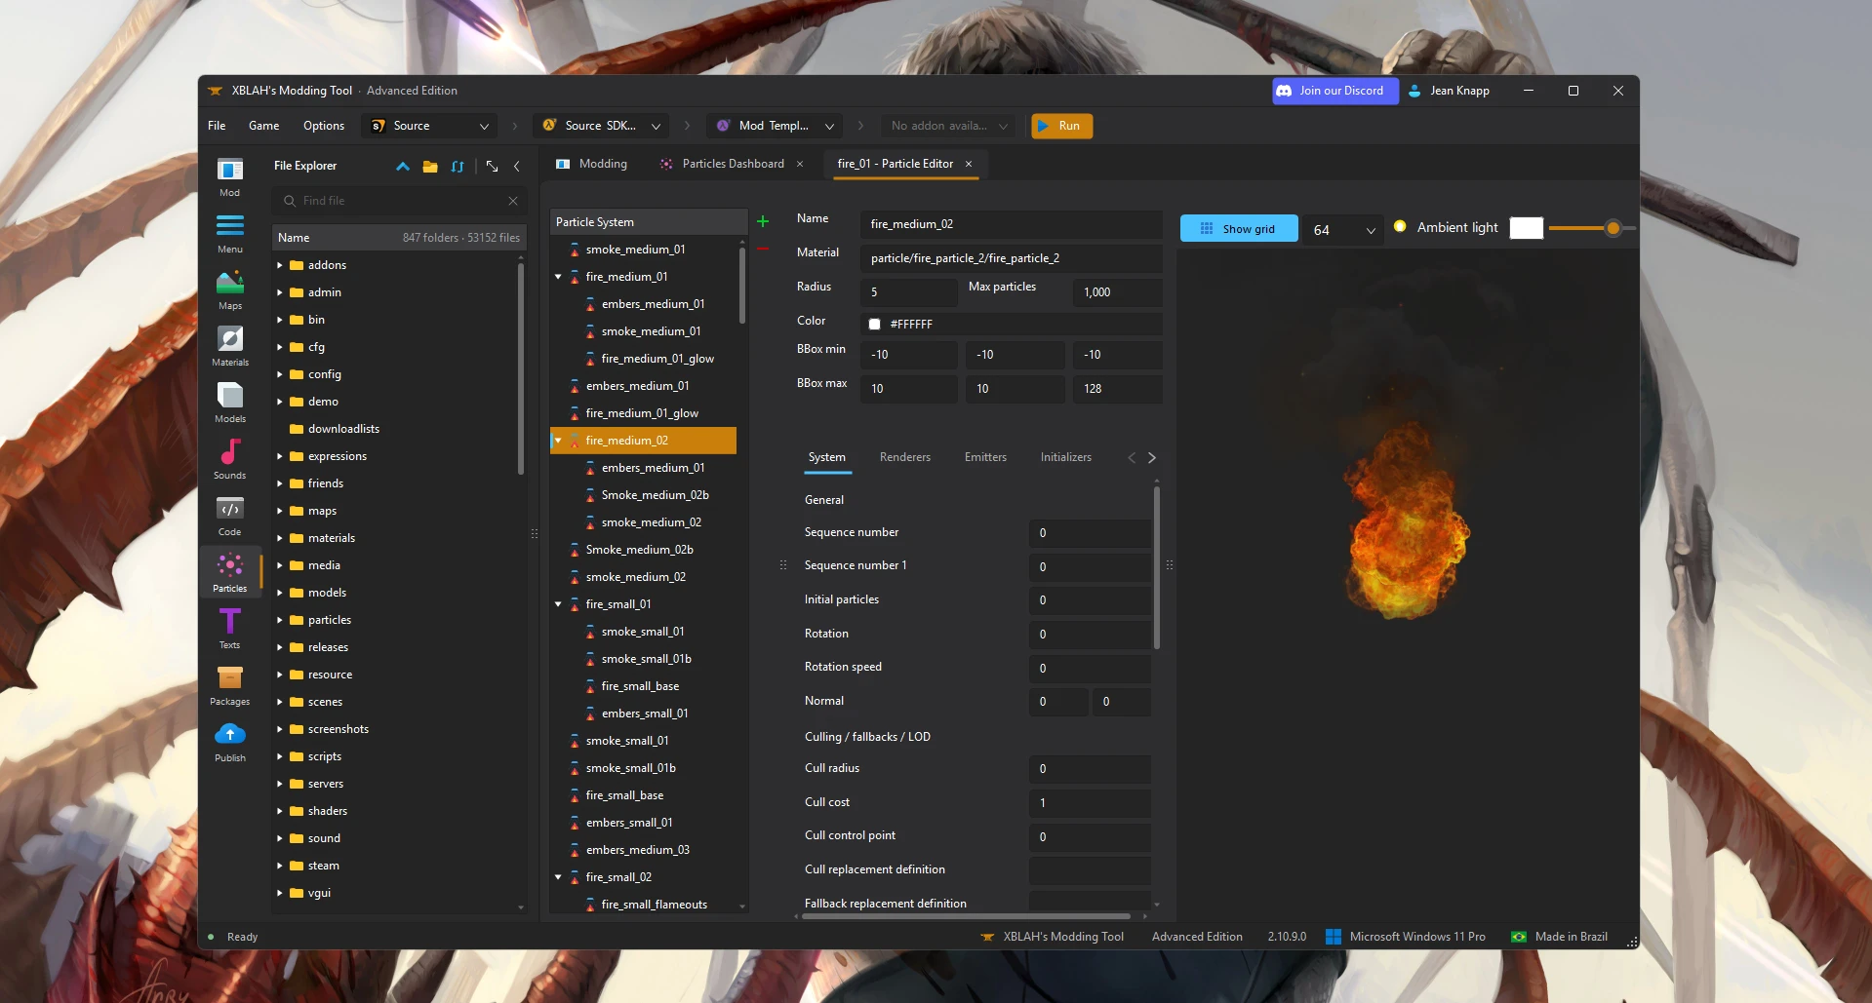1872x1003 pixels.
Task: Expand the addons folder
Action: point(280,265)
